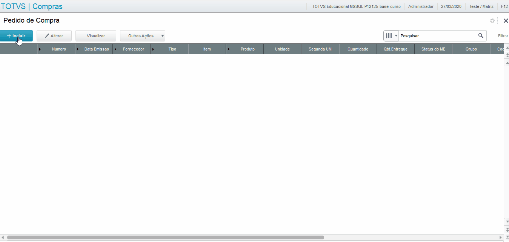The width and height of the screenshot is (509, 242).
Task: Click into the Pesquisar search field
Action: (x=438, y=36)
